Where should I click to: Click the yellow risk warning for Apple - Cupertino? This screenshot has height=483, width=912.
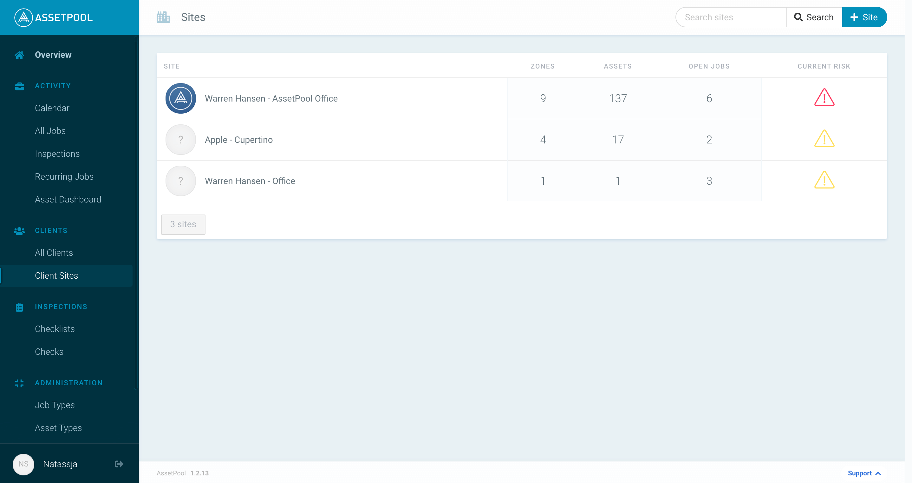click(824, 139)
